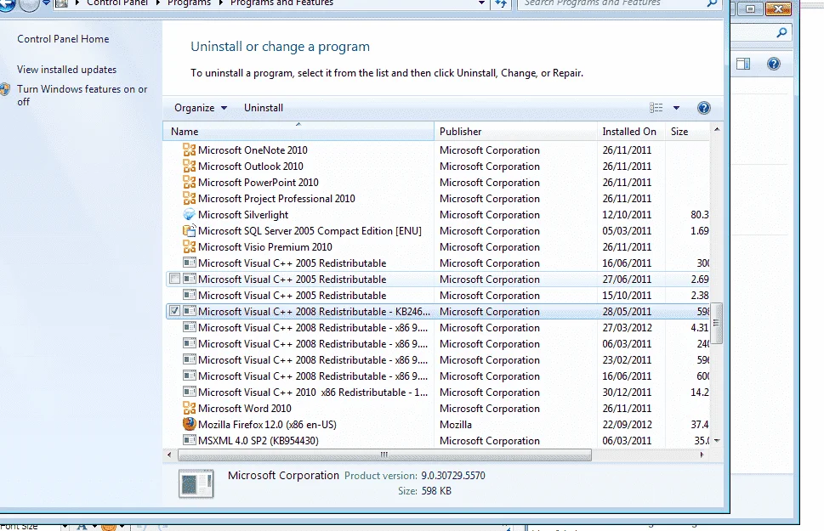Click the MSXML 4.0 SP2 program icon
This screenshot has width=824, height=531.
[x=189, y=440]
